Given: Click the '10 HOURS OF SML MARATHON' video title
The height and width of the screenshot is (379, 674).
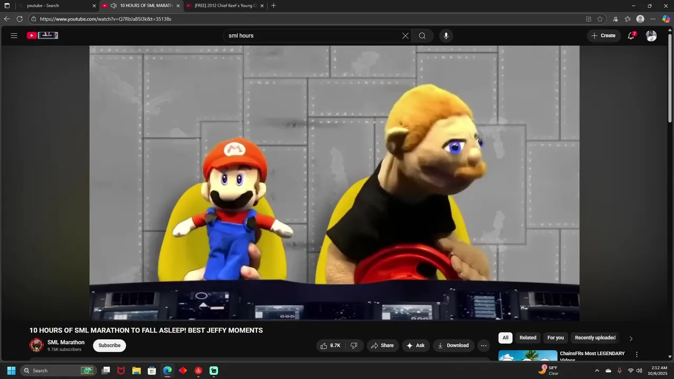Looking at the screenshot, I should 146,331.
